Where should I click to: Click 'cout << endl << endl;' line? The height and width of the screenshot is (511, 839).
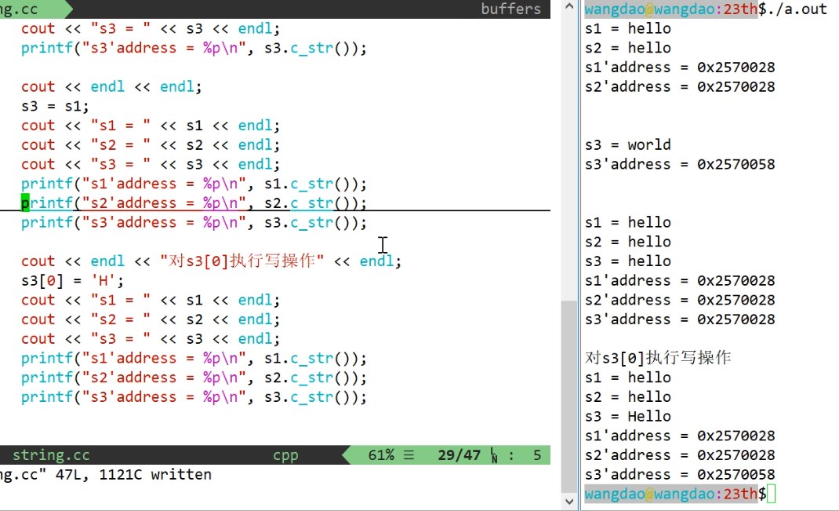tap(111, 87)
